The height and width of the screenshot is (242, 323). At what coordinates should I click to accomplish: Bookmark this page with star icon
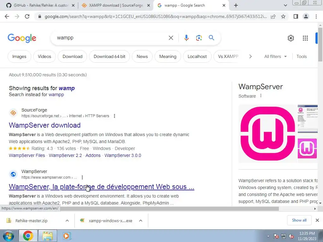click(x=283, y=16)
